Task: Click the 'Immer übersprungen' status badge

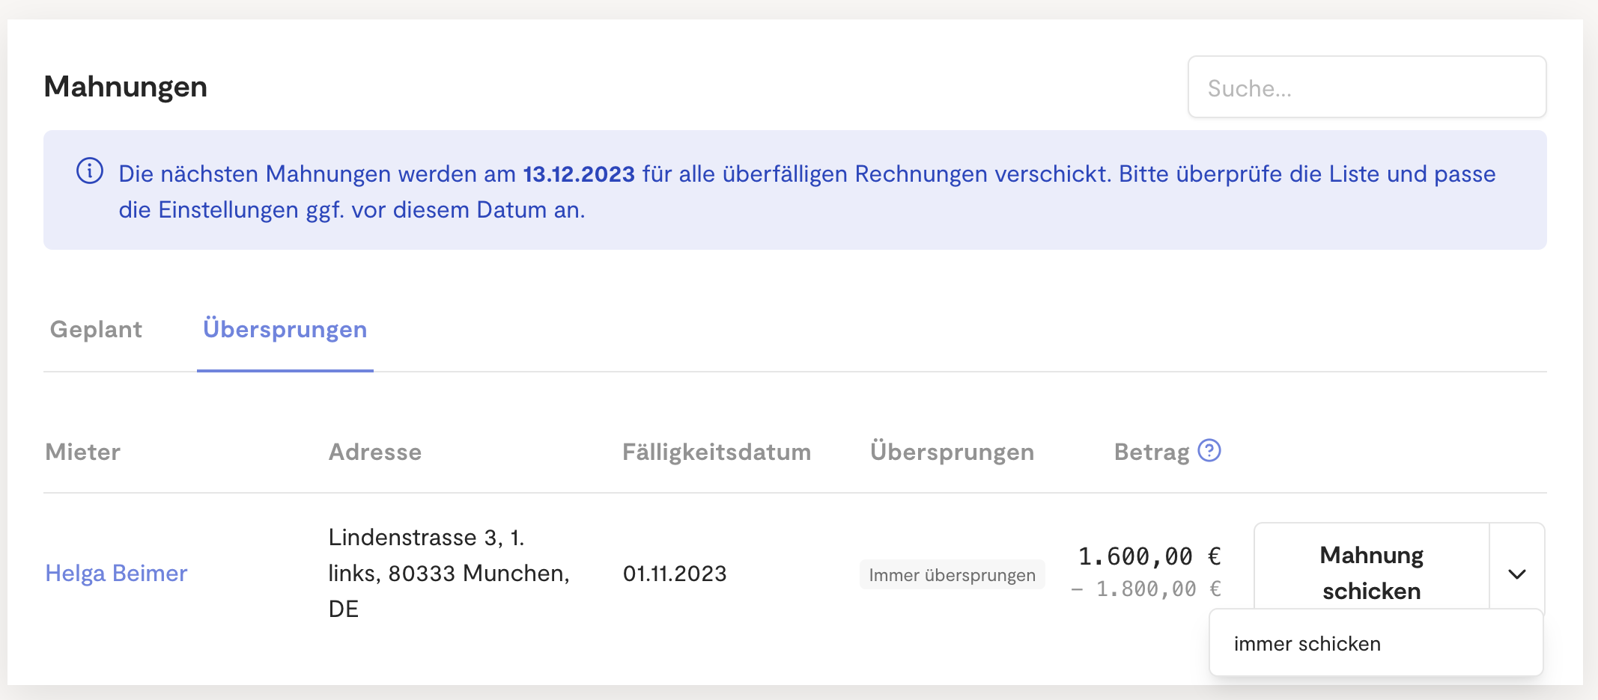Action: (952, 574)
